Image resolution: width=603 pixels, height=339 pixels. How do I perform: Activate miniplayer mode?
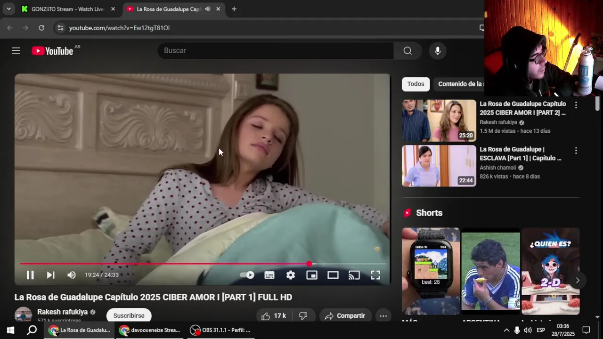point(312,275)
